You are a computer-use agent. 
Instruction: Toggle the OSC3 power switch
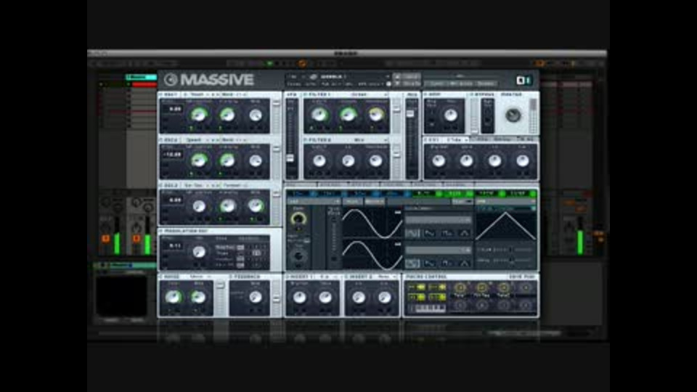pos(161,185)
